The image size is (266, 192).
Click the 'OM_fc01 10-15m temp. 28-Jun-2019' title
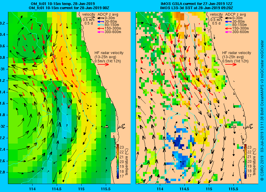click(x=63, y=4)
